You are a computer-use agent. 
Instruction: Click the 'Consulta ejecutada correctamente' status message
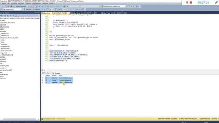coord(54,119)
